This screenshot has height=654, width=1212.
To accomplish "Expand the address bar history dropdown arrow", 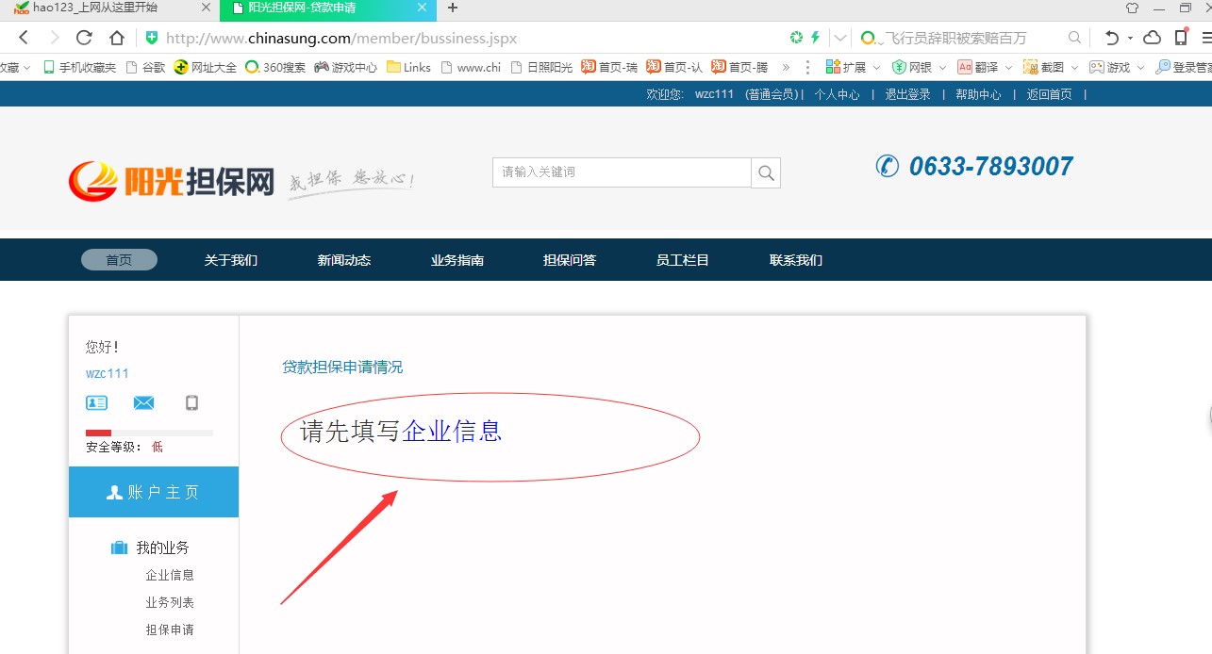I will (839, 39).
